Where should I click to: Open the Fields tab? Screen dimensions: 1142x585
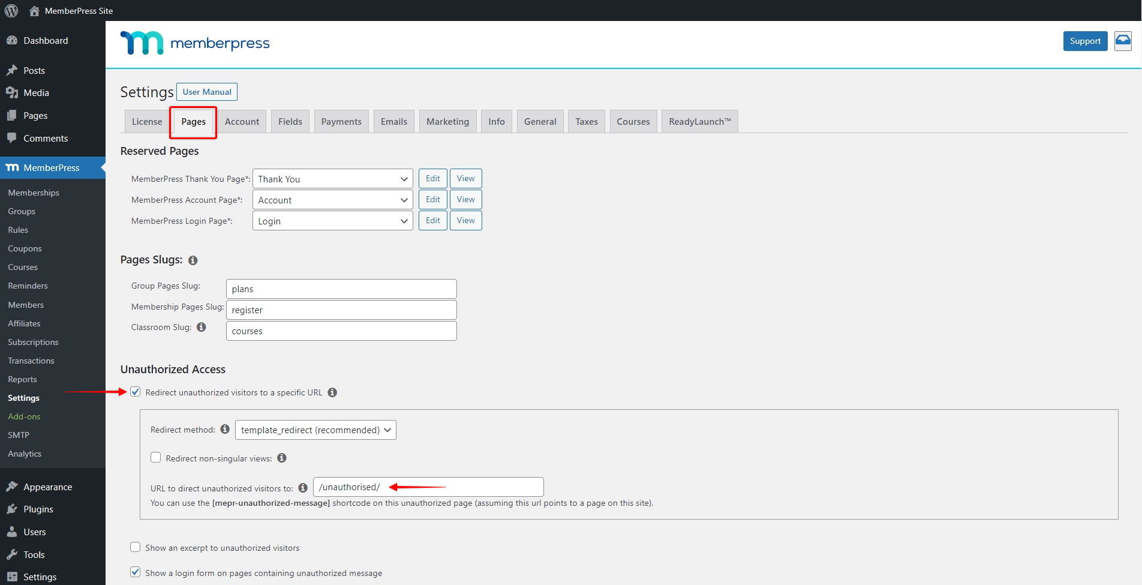(x=290, y=121)
